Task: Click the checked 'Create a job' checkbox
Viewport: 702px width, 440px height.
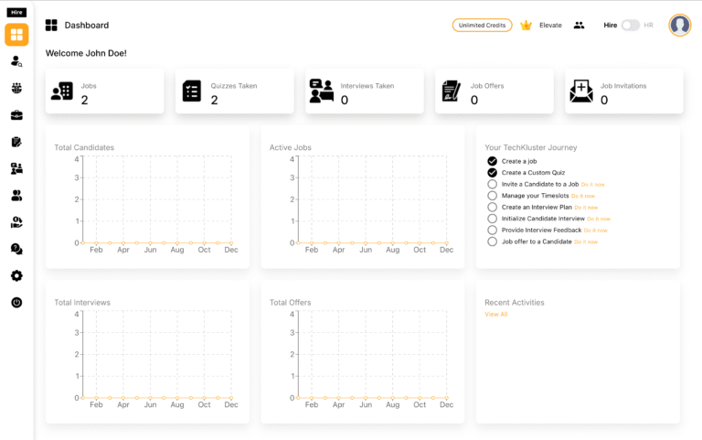Action: pyautogui.click(x=493, y=161)
